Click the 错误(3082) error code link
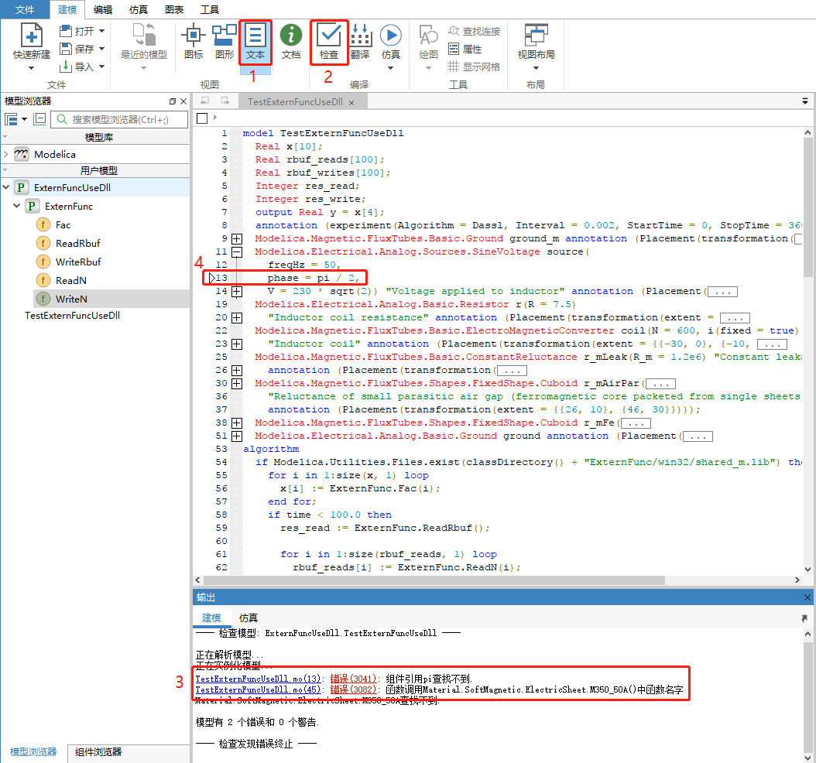Screen dimensions: 816x763 (353, 689)
